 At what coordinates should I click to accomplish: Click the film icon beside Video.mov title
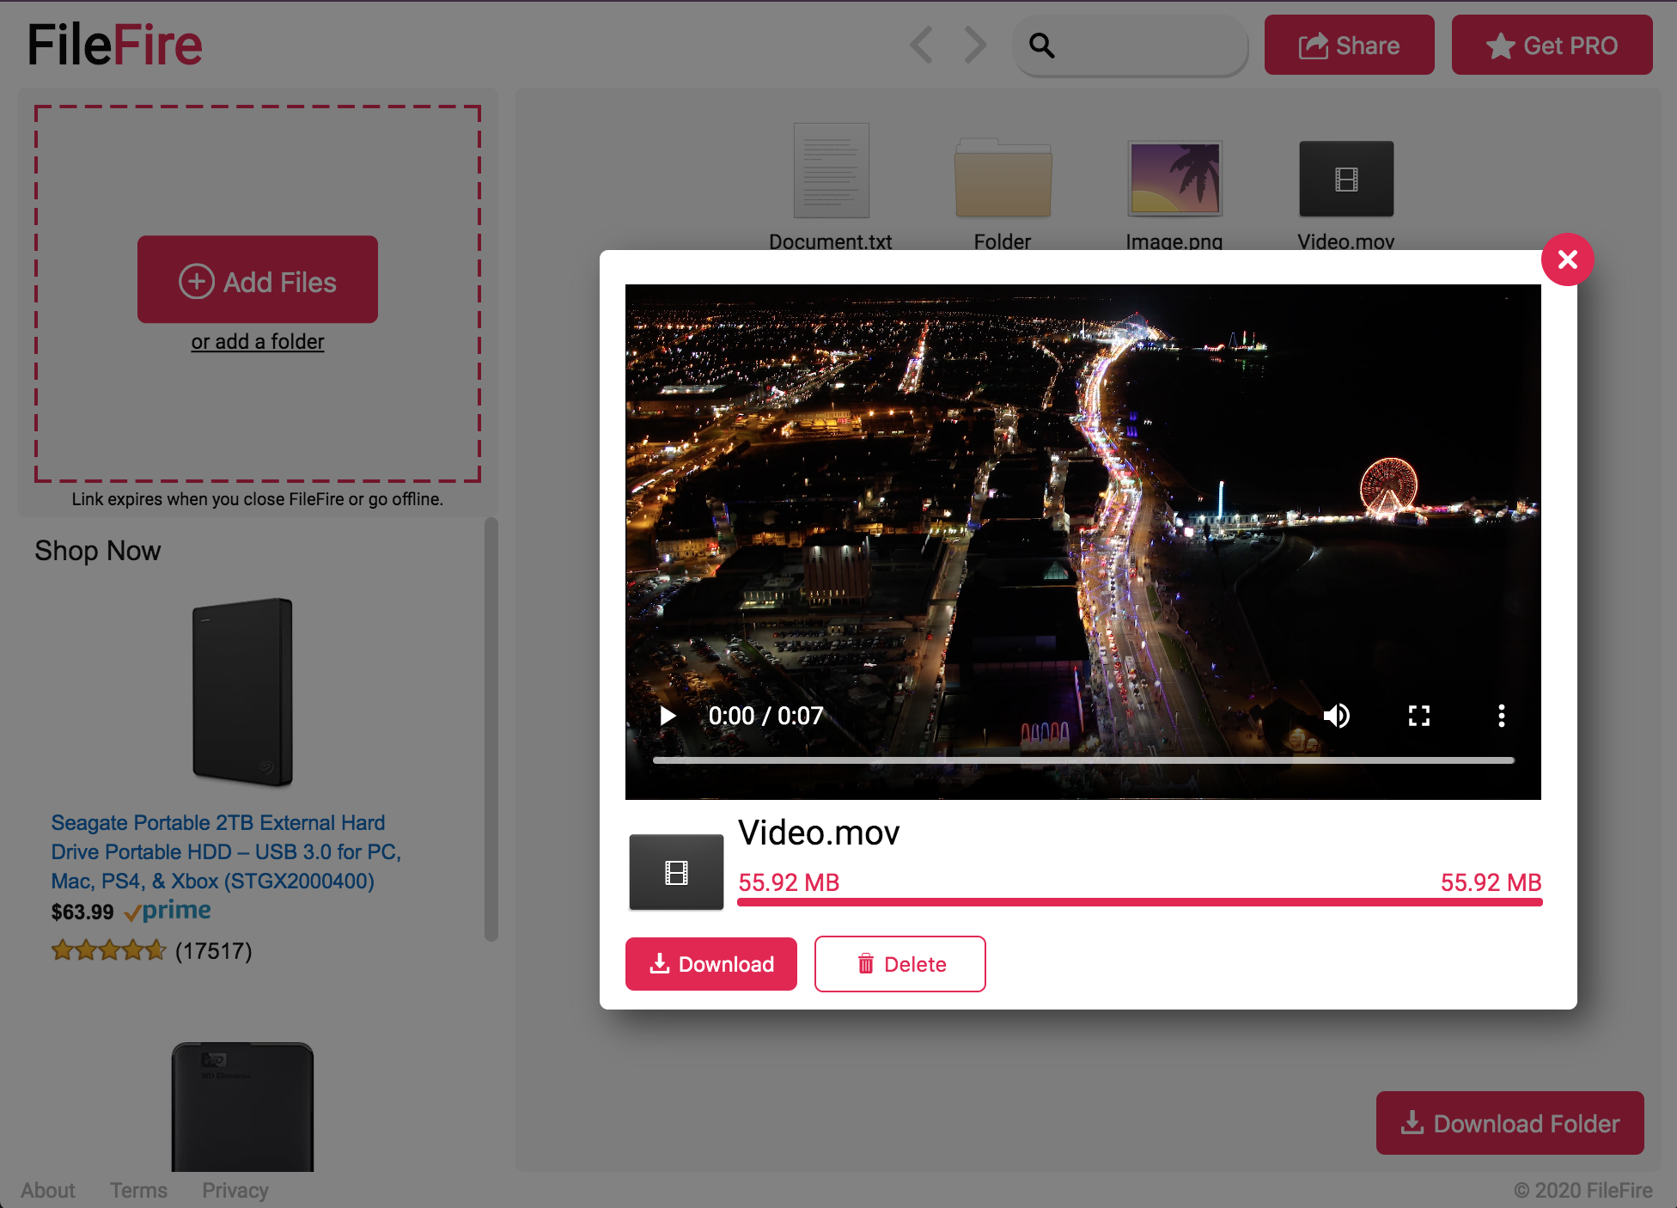[676, 872]
